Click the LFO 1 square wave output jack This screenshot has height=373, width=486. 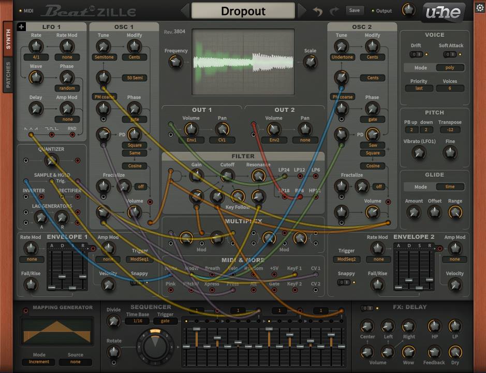(52, 135)
